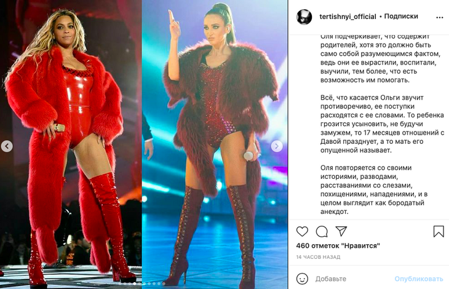Open the tertishnyi_official profile avatar
The width and height of the screenshot is (449, 289).
click(304, 17)
